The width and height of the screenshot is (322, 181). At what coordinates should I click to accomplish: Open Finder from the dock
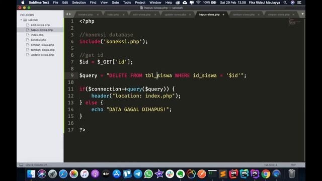(31, 174)
